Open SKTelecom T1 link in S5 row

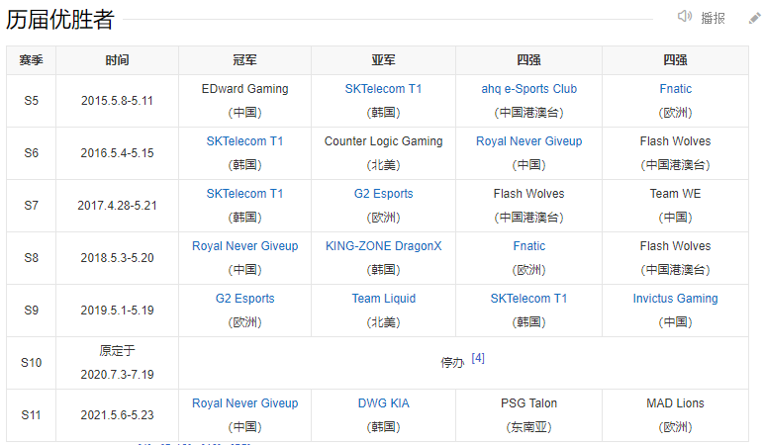pyautogui.click(x=383, y=89)
